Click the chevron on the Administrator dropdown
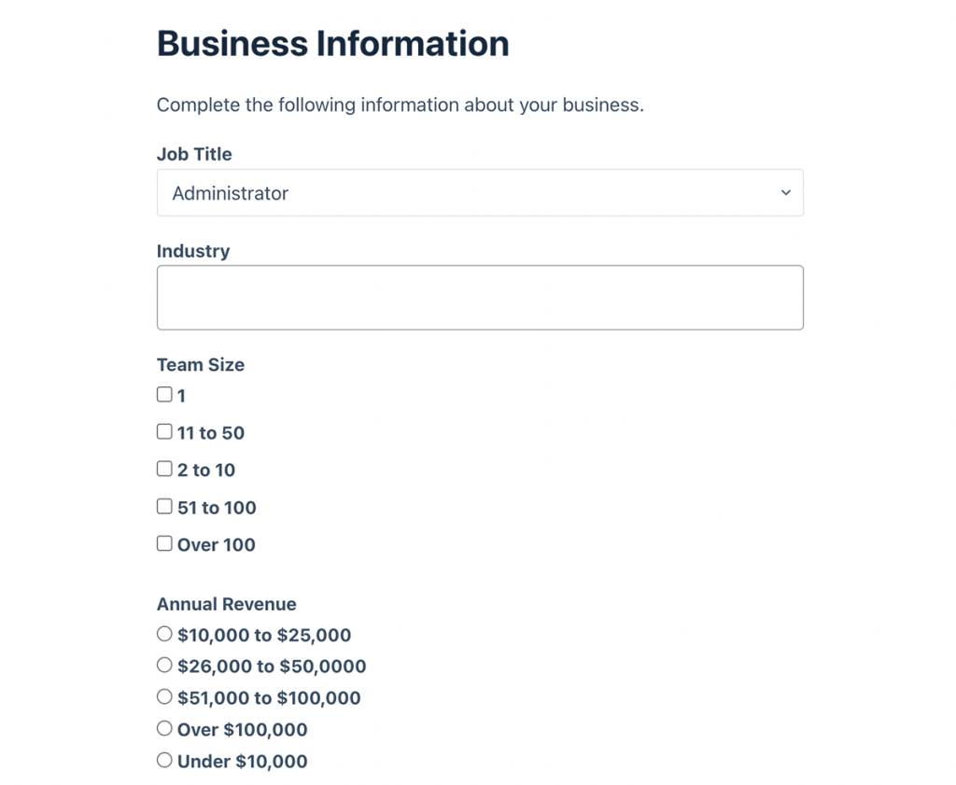This screenshot has height=785, width=956. [x=785, y=192]
